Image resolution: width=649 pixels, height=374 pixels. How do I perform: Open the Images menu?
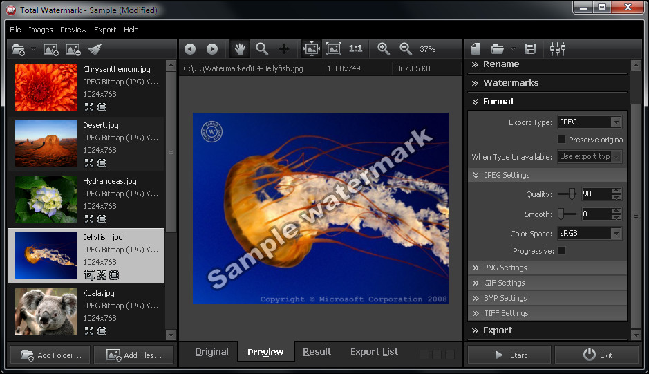41,30
